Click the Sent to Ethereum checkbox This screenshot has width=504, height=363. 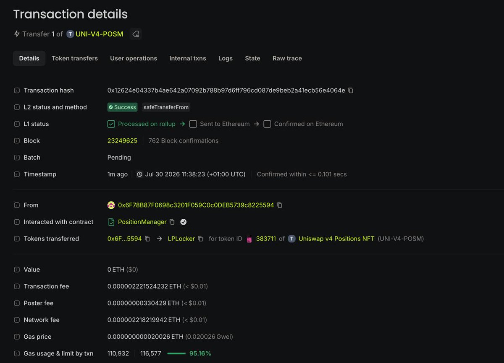coord(193,124)
